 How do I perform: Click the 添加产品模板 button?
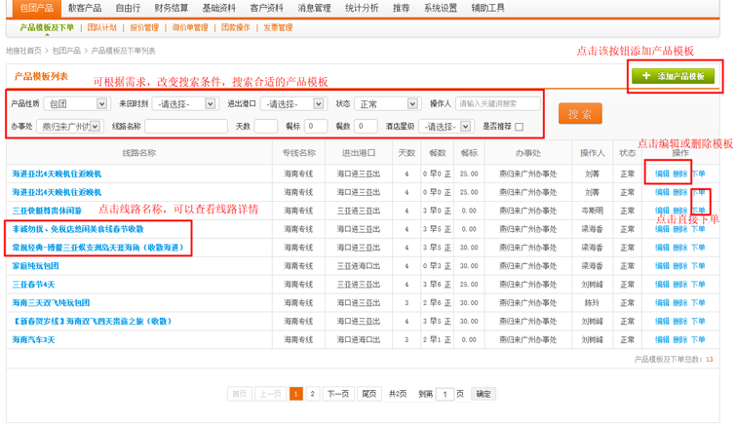point(673,76)
